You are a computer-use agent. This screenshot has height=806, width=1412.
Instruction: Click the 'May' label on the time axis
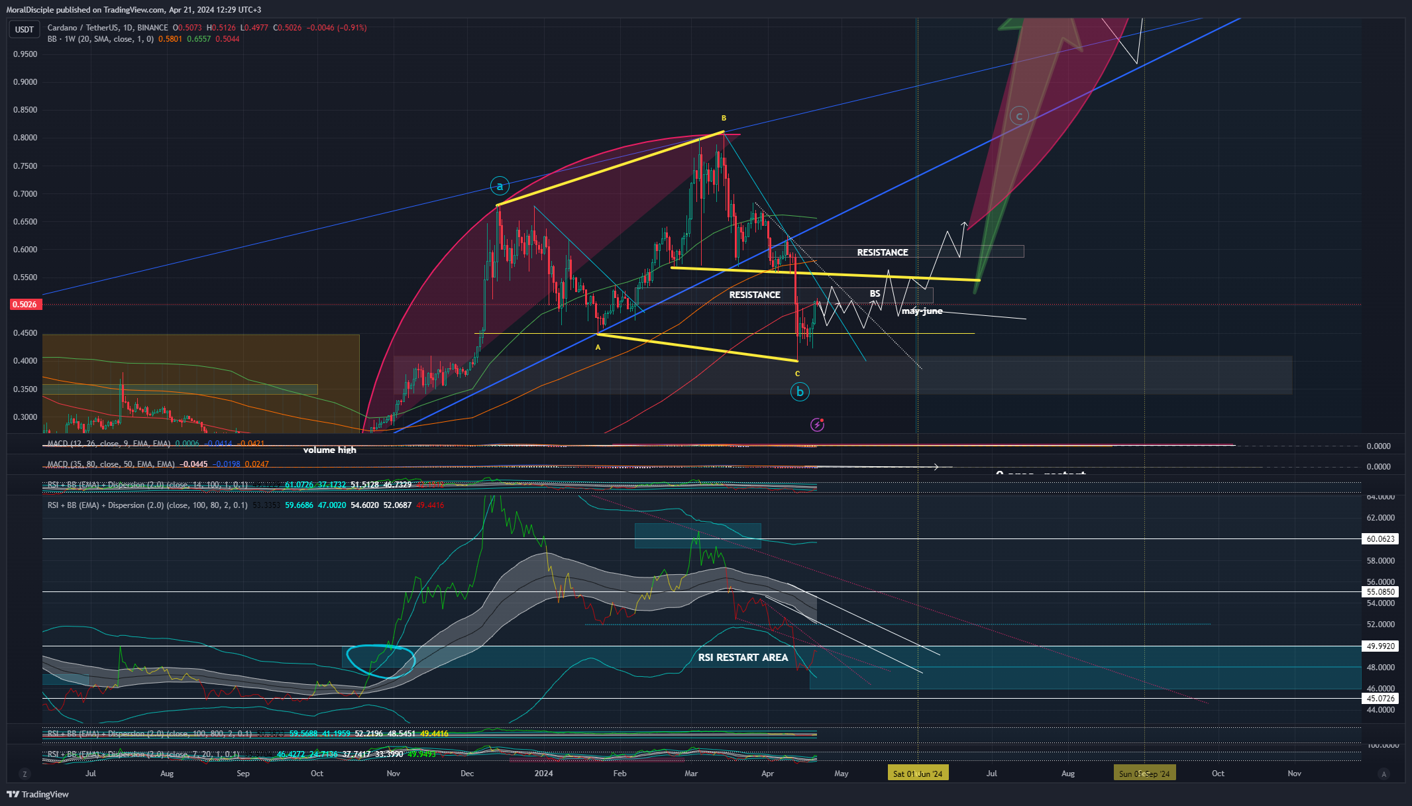point(842,774)
